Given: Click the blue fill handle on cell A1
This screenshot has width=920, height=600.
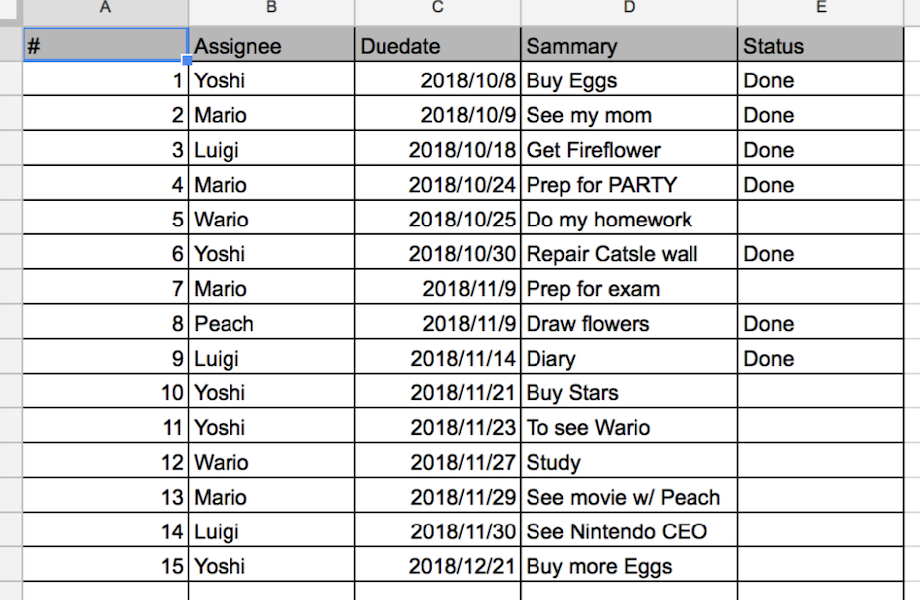Looking at the screenshot, I should 187,60.
